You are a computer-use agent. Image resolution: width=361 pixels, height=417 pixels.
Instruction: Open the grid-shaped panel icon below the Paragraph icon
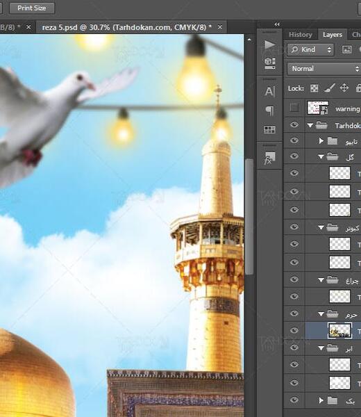click(x=269, y=129)
